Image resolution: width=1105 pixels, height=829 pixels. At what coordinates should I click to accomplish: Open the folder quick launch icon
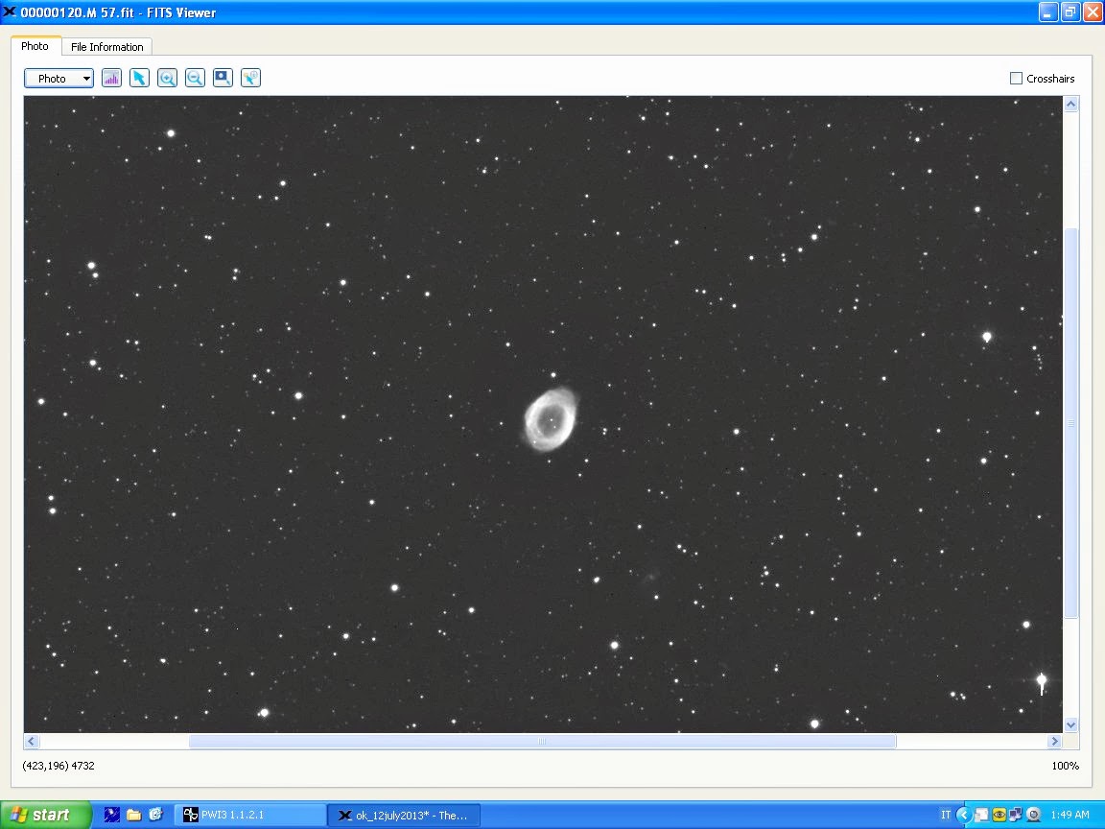click(x=134, y=815)
